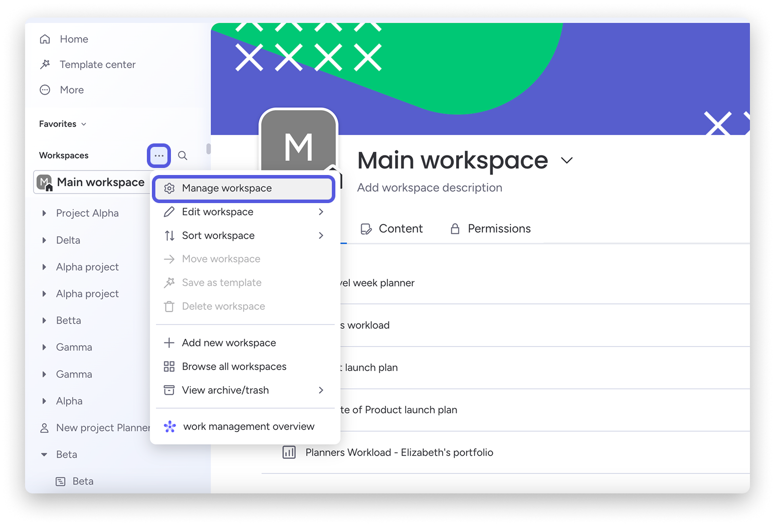
Task: Click the Workspaces ellipsis options icon
Action: pyautogui.click(x=158, y=155)
